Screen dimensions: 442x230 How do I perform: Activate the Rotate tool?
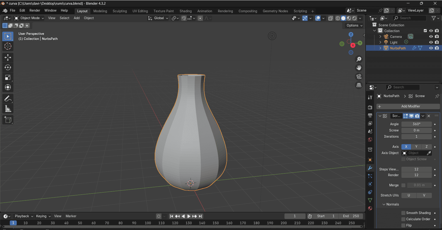click(x=8, y=67)
